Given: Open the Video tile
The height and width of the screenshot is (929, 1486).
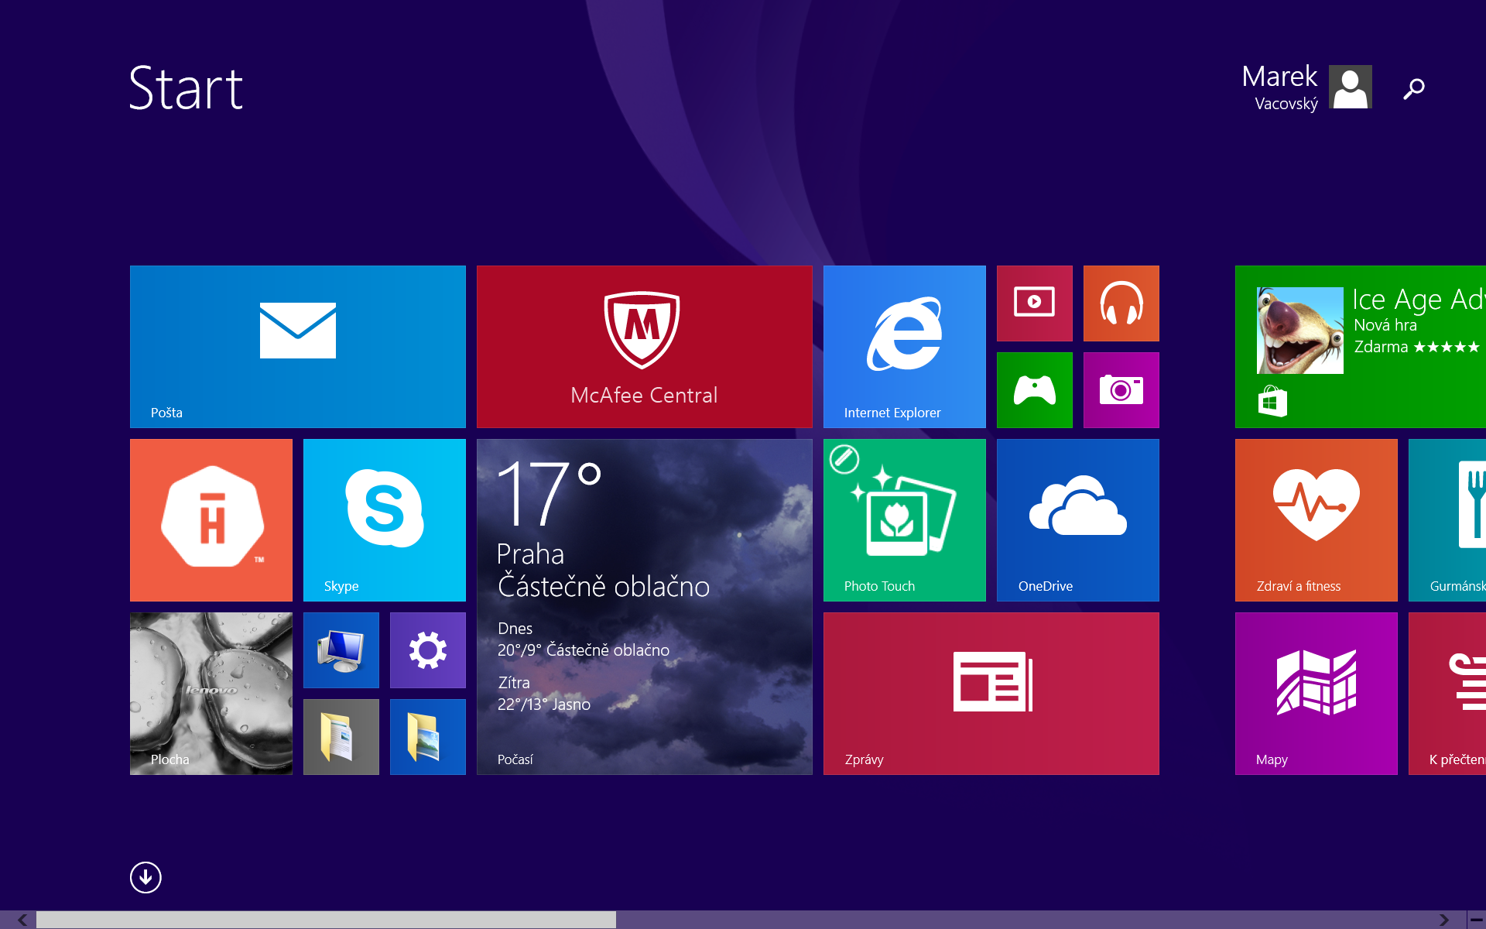Looking at the screenshot, I should (x=1035, y=303).
